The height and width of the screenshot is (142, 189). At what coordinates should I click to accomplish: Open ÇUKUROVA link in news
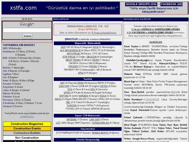[153, 100]
